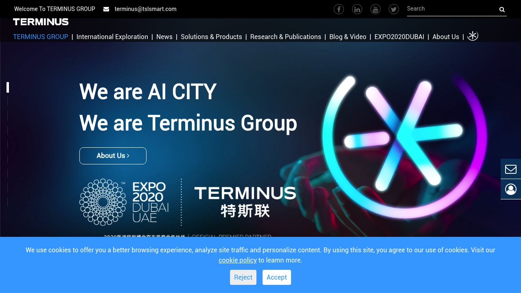Click the asterisk logo icon in the navigation

click(x=473, y=36)
